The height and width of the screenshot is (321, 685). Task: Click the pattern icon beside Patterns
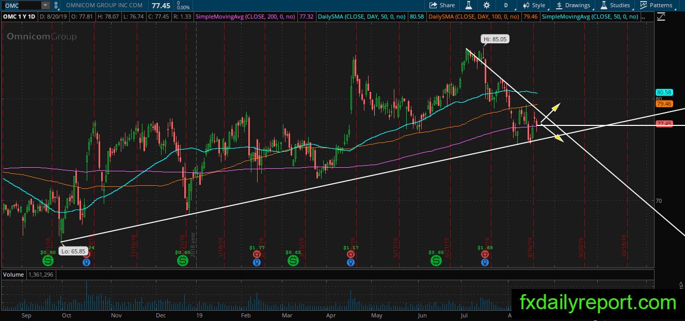(x=643, y=5)
